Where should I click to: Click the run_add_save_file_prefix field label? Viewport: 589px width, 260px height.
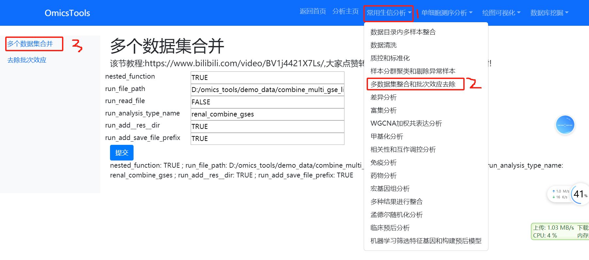pos(143,138)
